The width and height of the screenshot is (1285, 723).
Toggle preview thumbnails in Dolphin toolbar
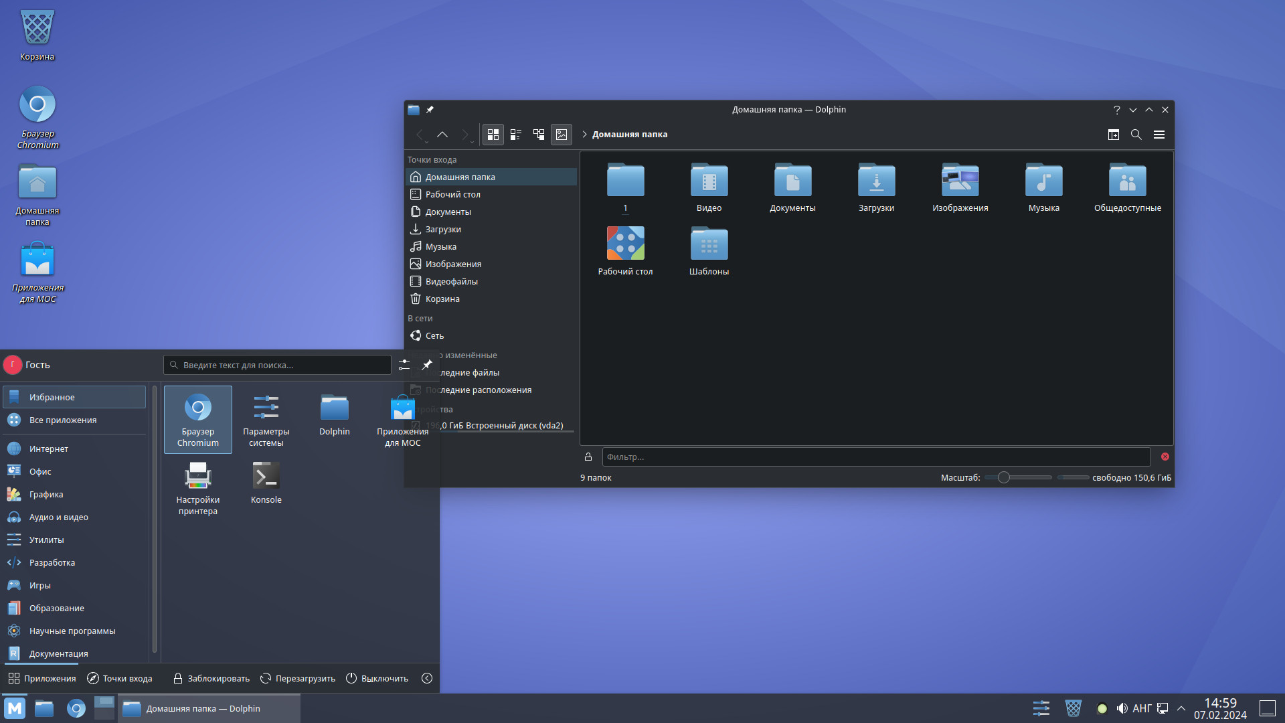pyautogui.click(x=562, y=134)
